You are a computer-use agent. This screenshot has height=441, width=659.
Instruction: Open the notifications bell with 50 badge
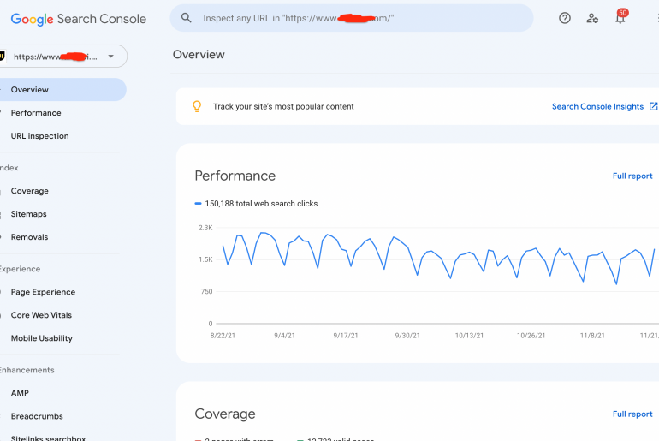(x=620, y=17)
